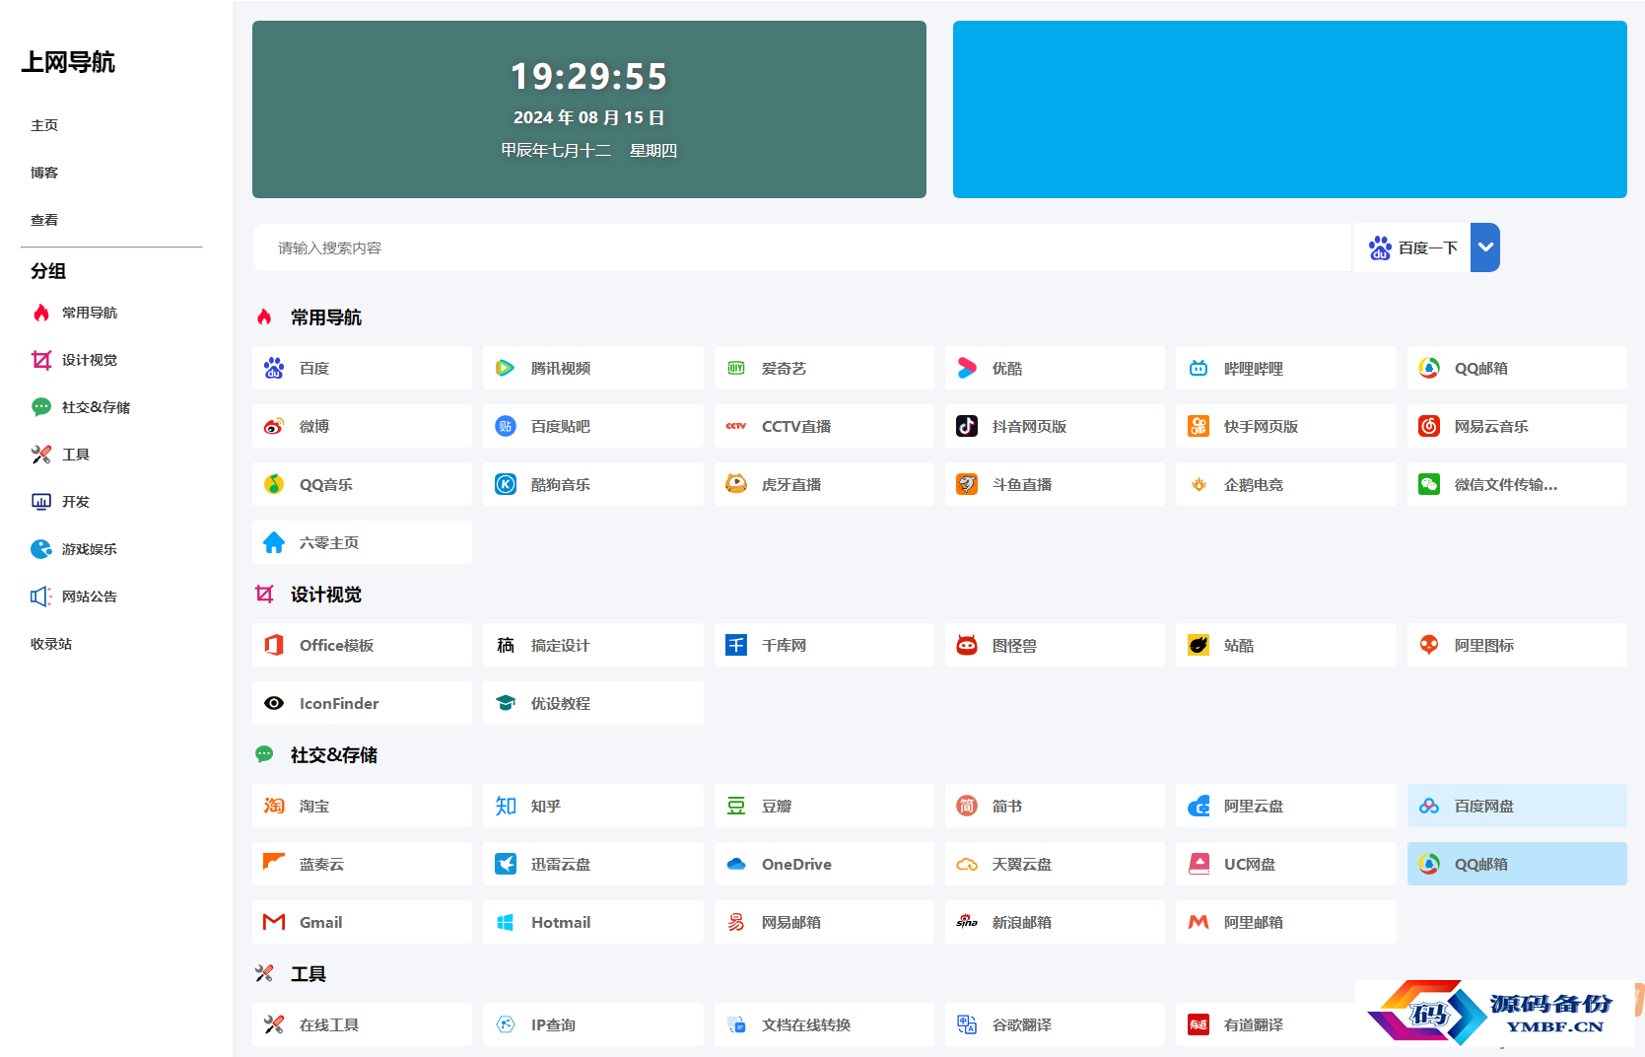Open the QQ邮箱 card under 社交&存储

pos(1517,864)
